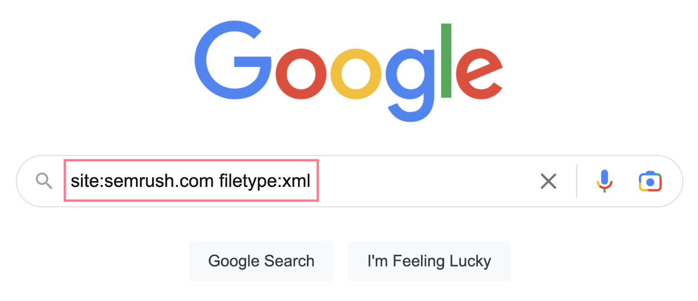The height and width of the screenshot is (301, 698).
Task: Select the highlighted search query text
Action: tap(191, 181)
